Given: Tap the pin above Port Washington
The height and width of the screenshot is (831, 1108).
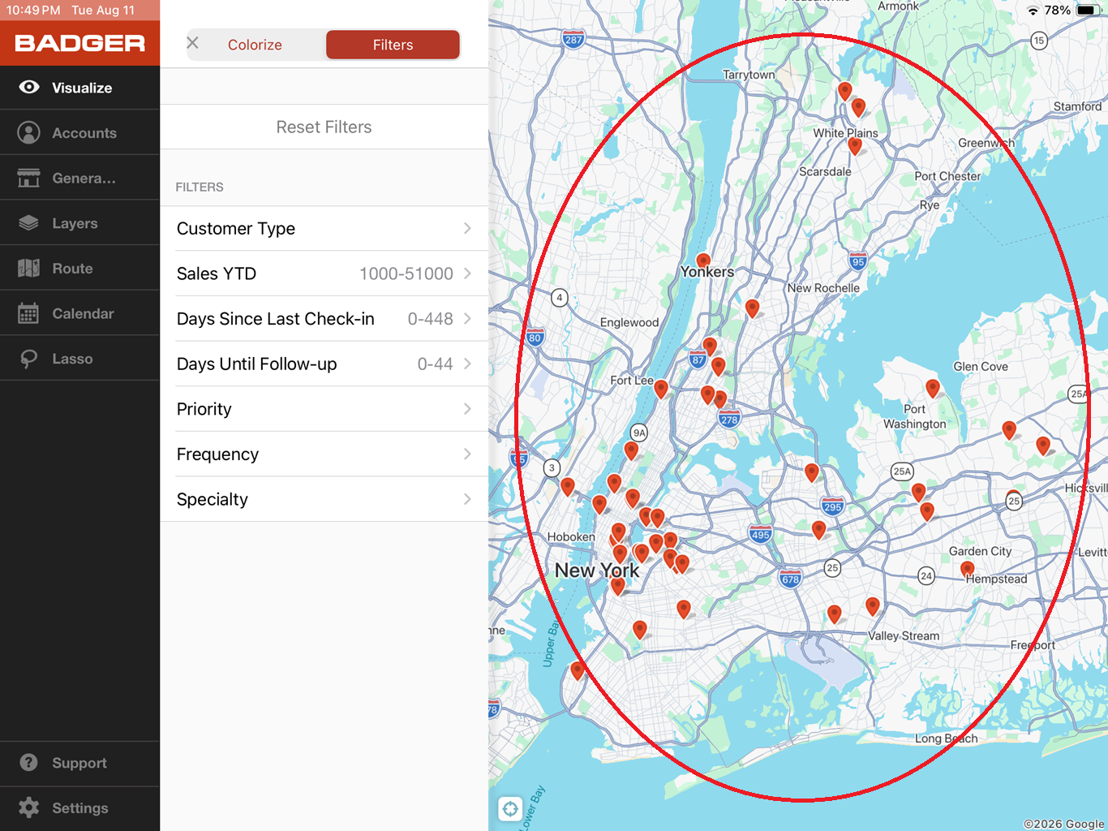Looking at the screenshot, I should click(x=933, y=388).
